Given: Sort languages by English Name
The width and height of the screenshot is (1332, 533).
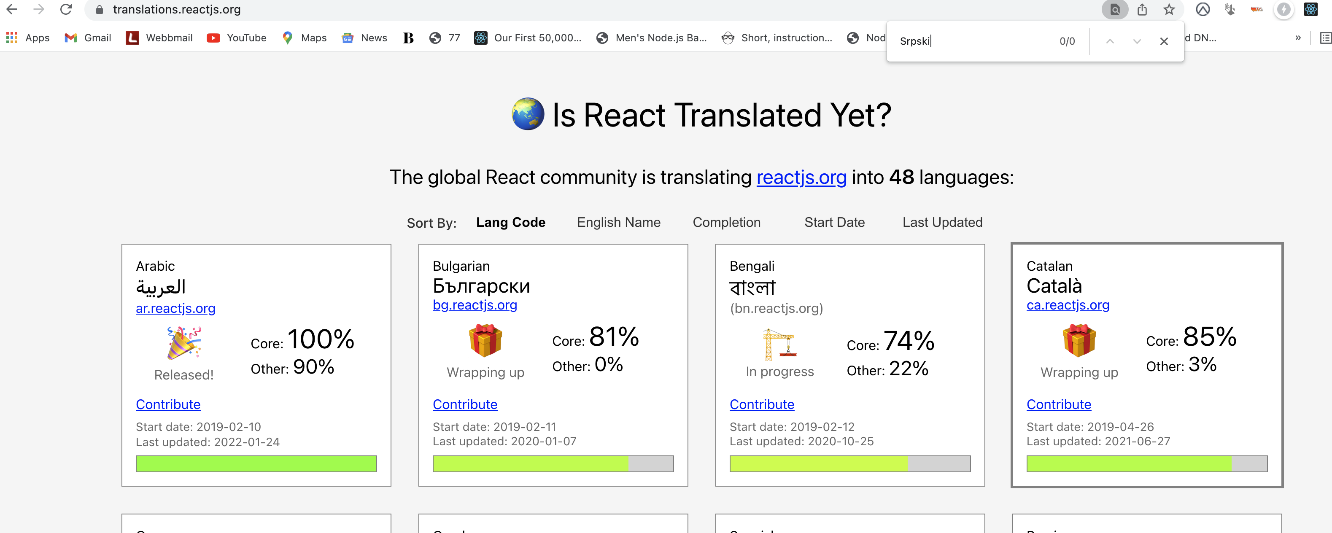Looking at the screenshot, I should pos(618,222).
